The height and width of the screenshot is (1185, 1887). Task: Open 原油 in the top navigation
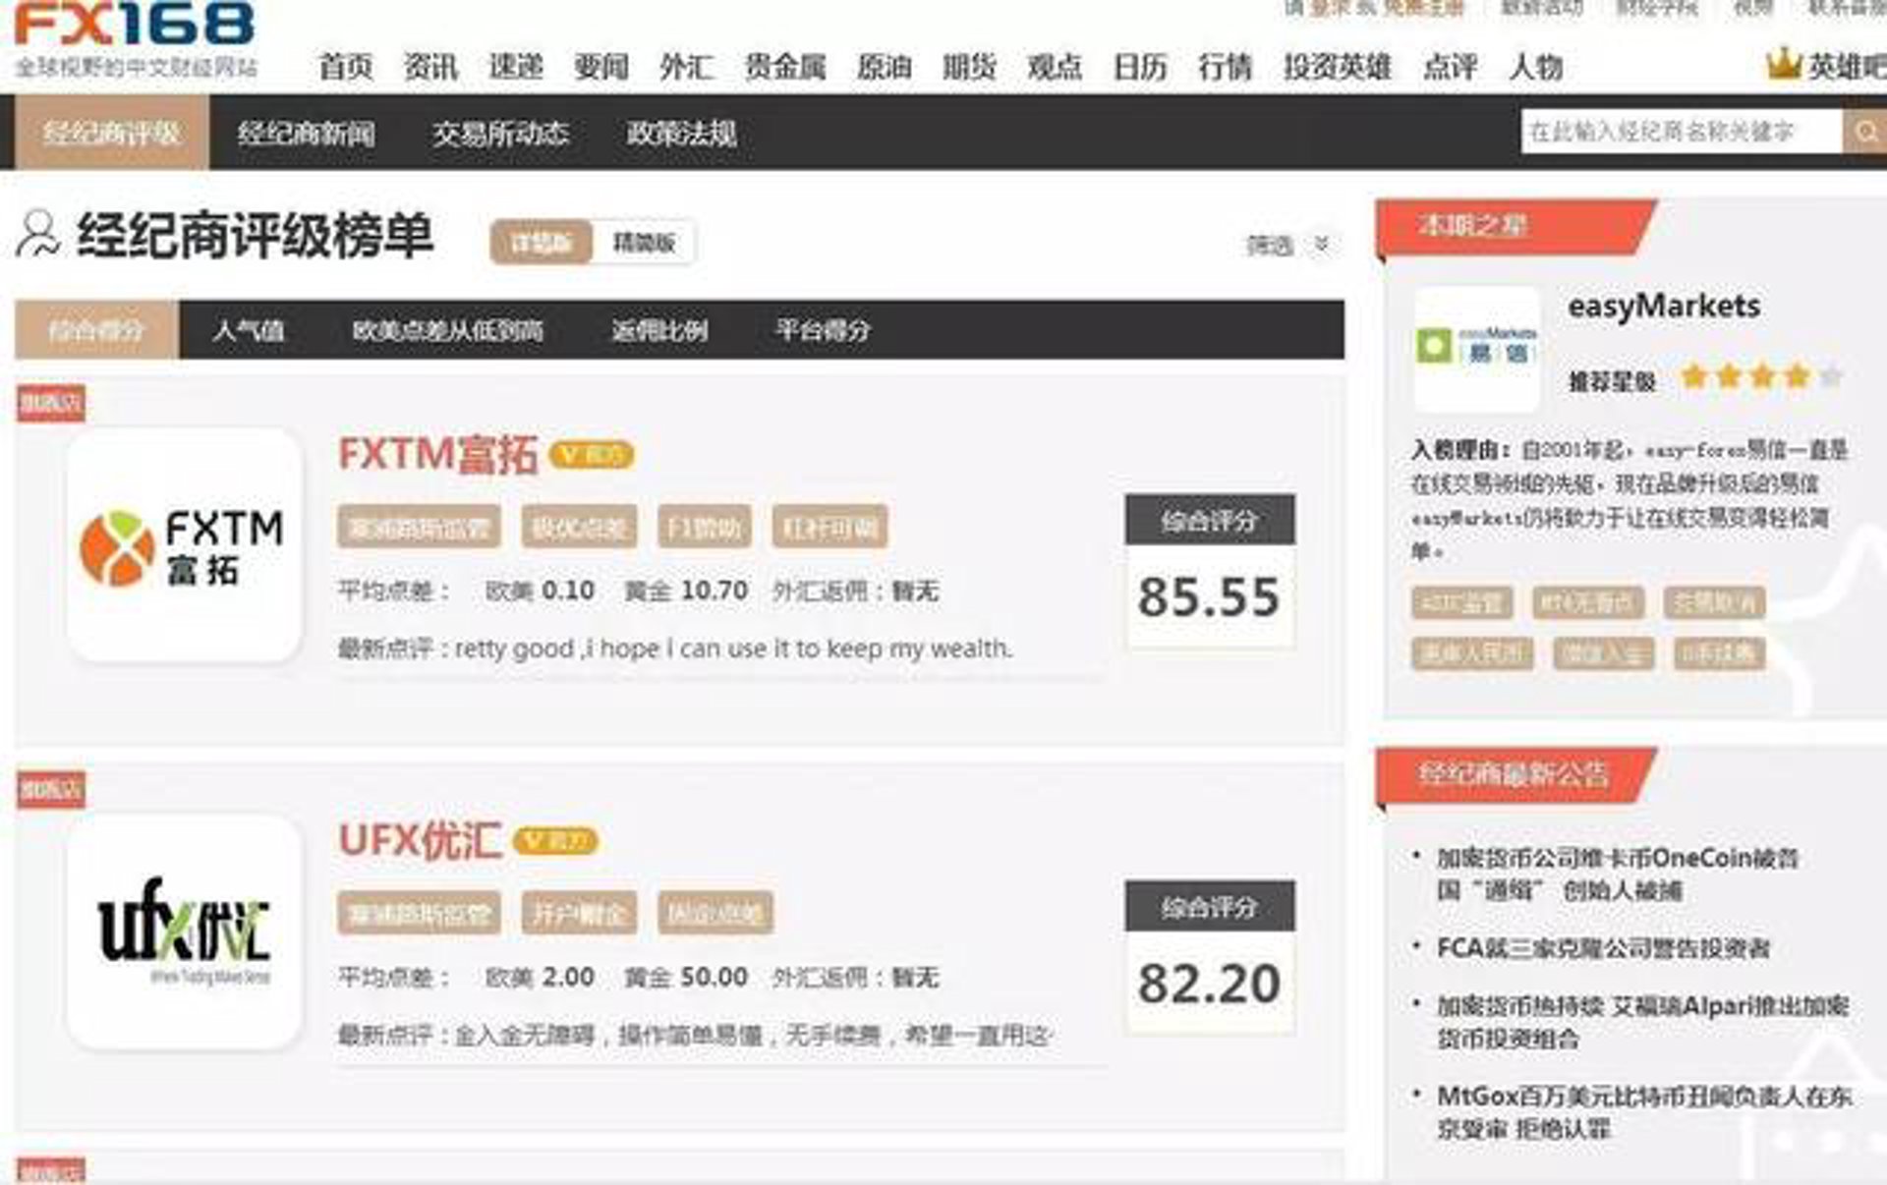884,67
